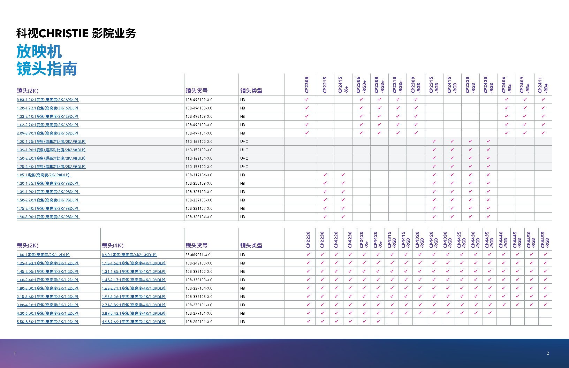The image size is (569, 368).
Task: Open the 0.83-1.20:1变焦(高亮度/2K/.69DLP) lens link
Action: click(48, 100)
